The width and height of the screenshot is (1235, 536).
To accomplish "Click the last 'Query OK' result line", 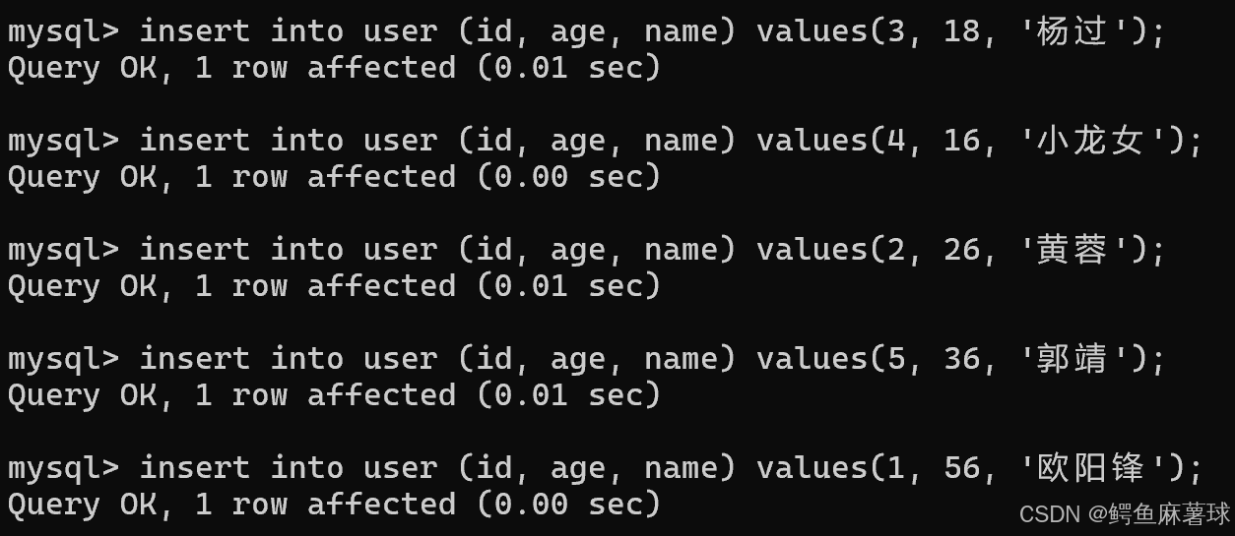I will click(x=334, y=506).
